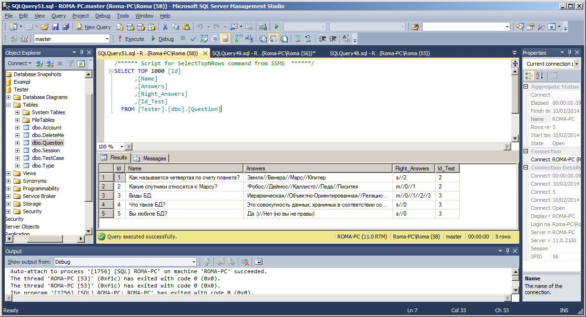Click the Object Explorer Refresh icon
Image resolution: width=586 pixels, height=317 pixels.
coord(81,63)
